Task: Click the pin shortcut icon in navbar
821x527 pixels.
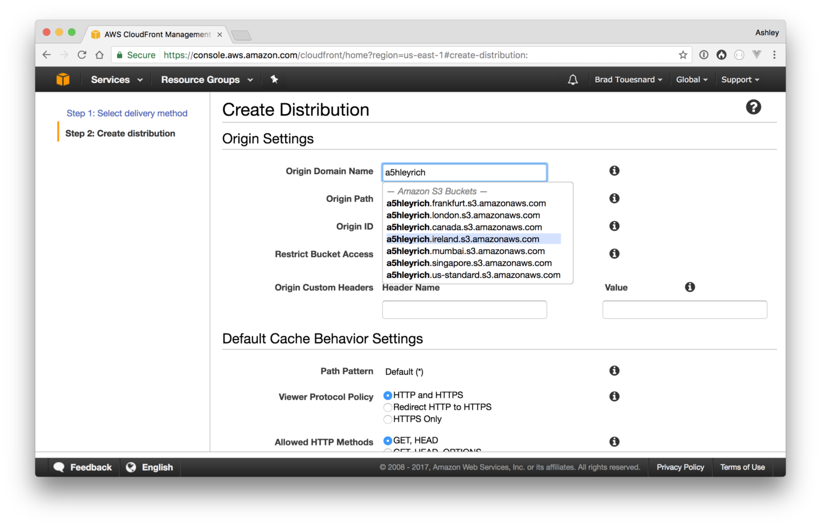Action: coord(274,80)
